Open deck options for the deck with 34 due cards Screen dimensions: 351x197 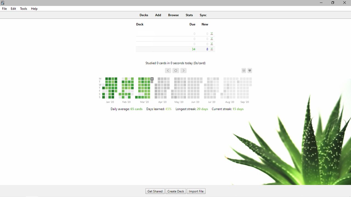point(211,49)
